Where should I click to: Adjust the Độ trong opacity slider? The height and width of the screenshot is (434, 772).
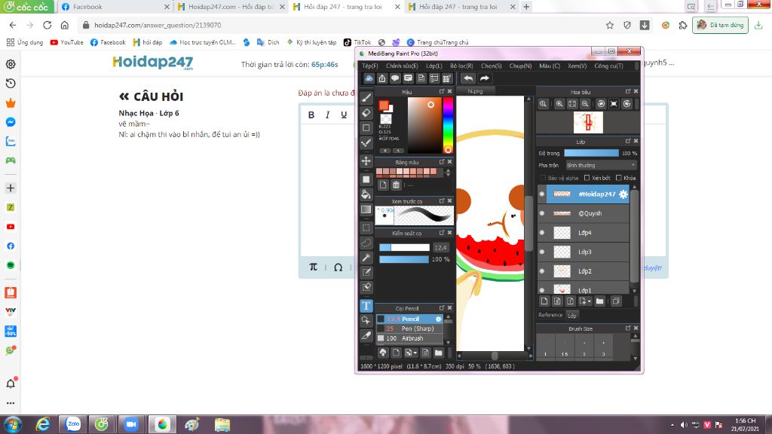pos(591,153)
